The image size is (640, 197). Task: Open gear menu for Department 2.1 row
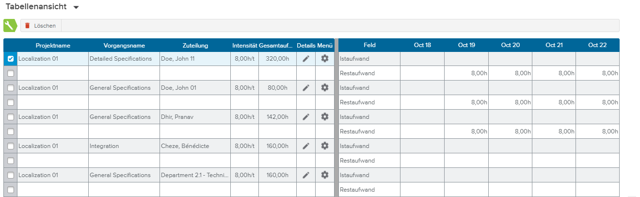(325, 175)
